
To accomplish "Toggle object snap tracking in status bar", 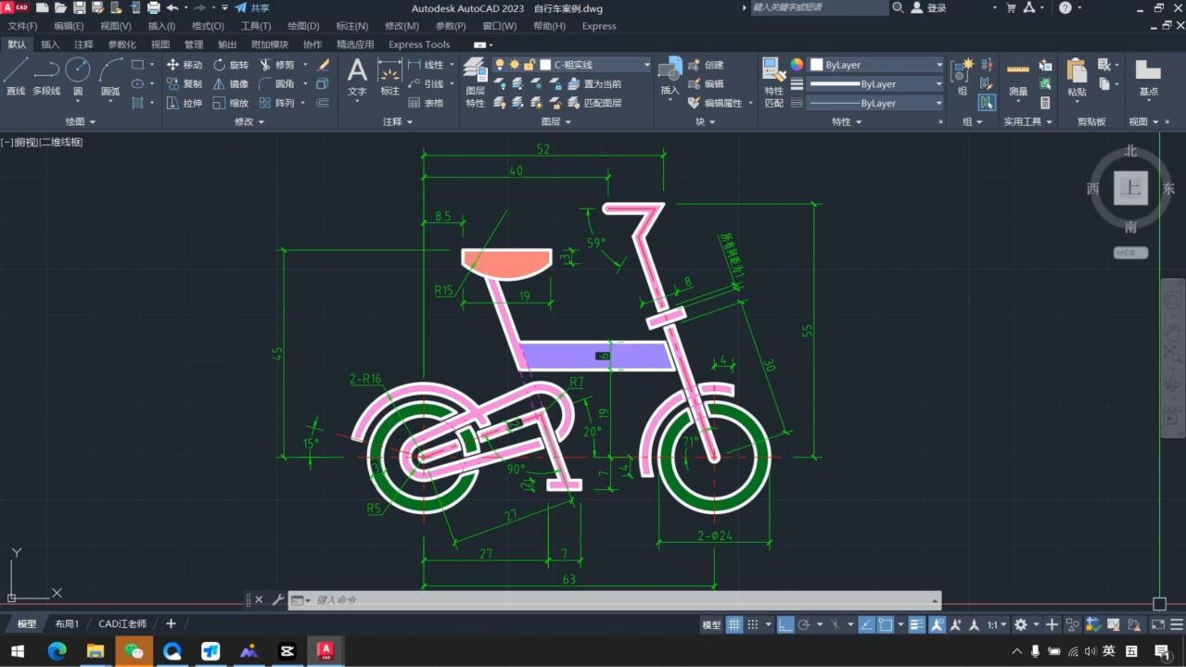I will 866,624.
